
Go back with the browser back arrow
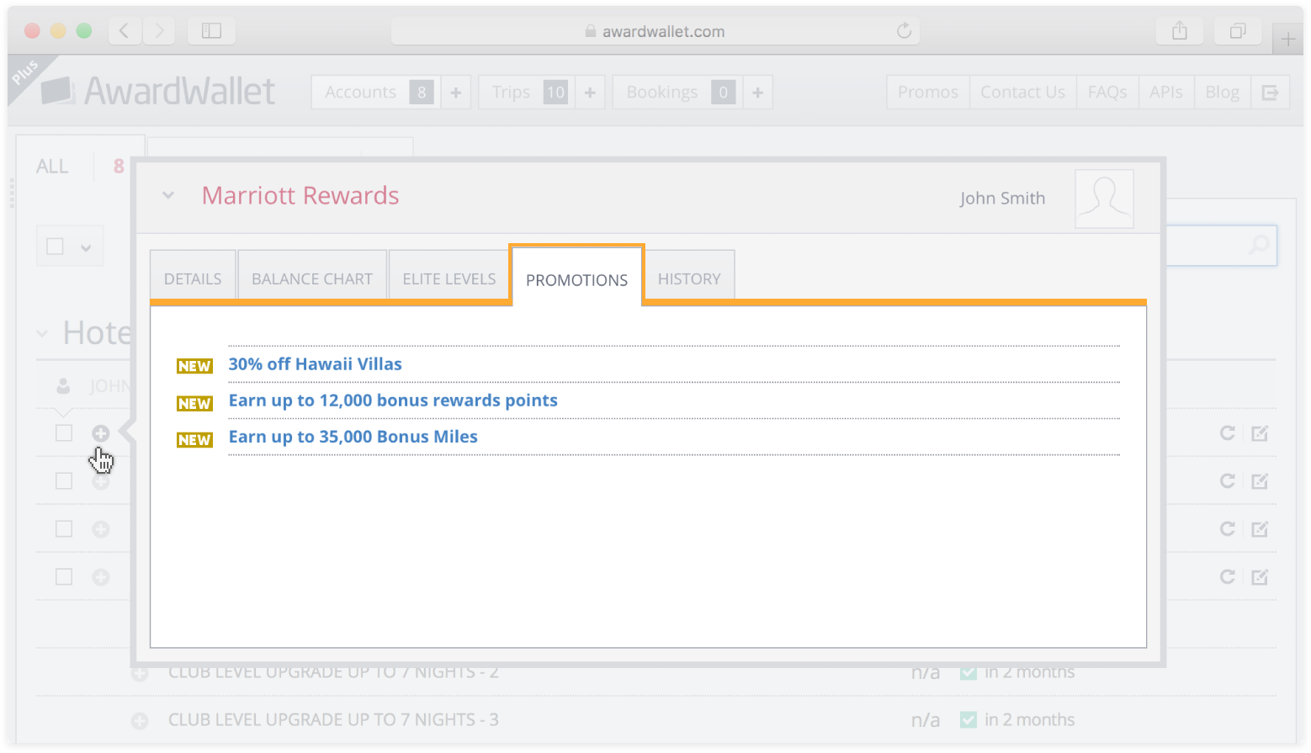pos(125,31)
